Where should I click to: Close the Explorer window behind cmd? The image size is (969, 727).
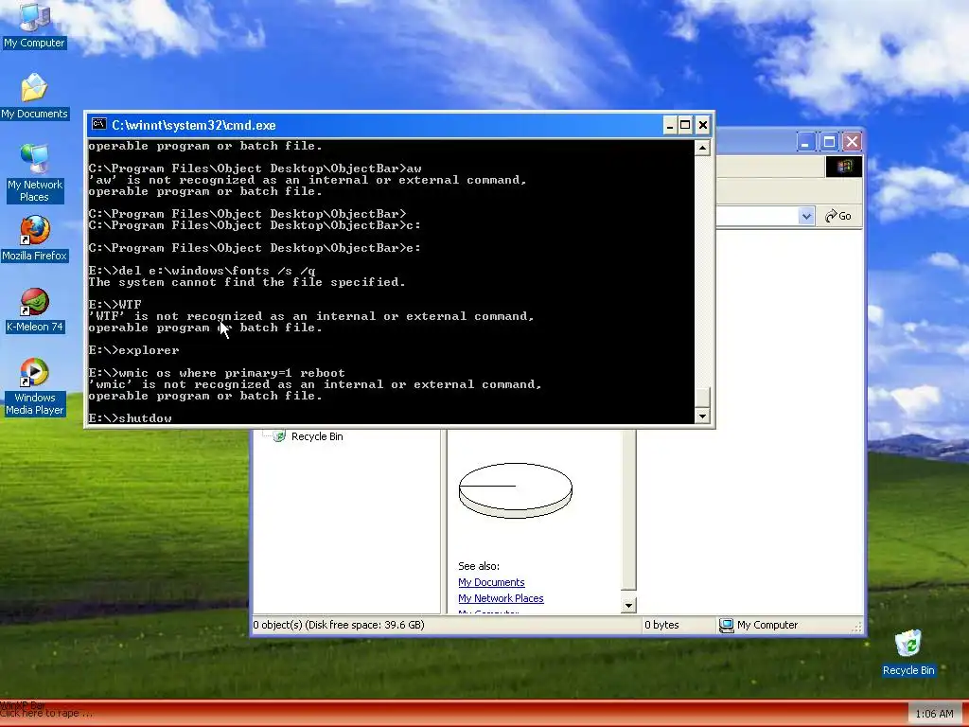click(x=853, y=142)
